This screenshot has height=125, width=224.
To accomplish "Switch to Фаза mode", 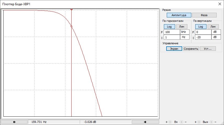I will 204,15.
